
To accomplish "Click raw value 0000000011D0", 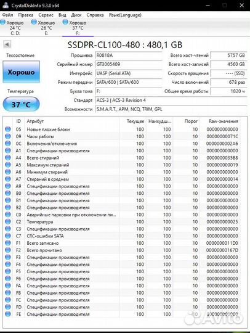I will click(222, 243).
